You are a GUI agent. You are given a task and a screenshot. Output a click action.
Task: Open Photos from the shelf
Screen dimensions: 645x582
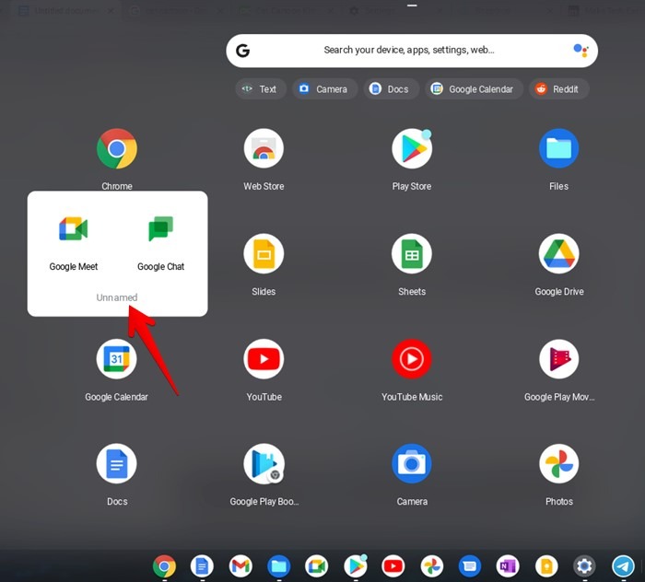pyautogui.click(x=431, y=566)
